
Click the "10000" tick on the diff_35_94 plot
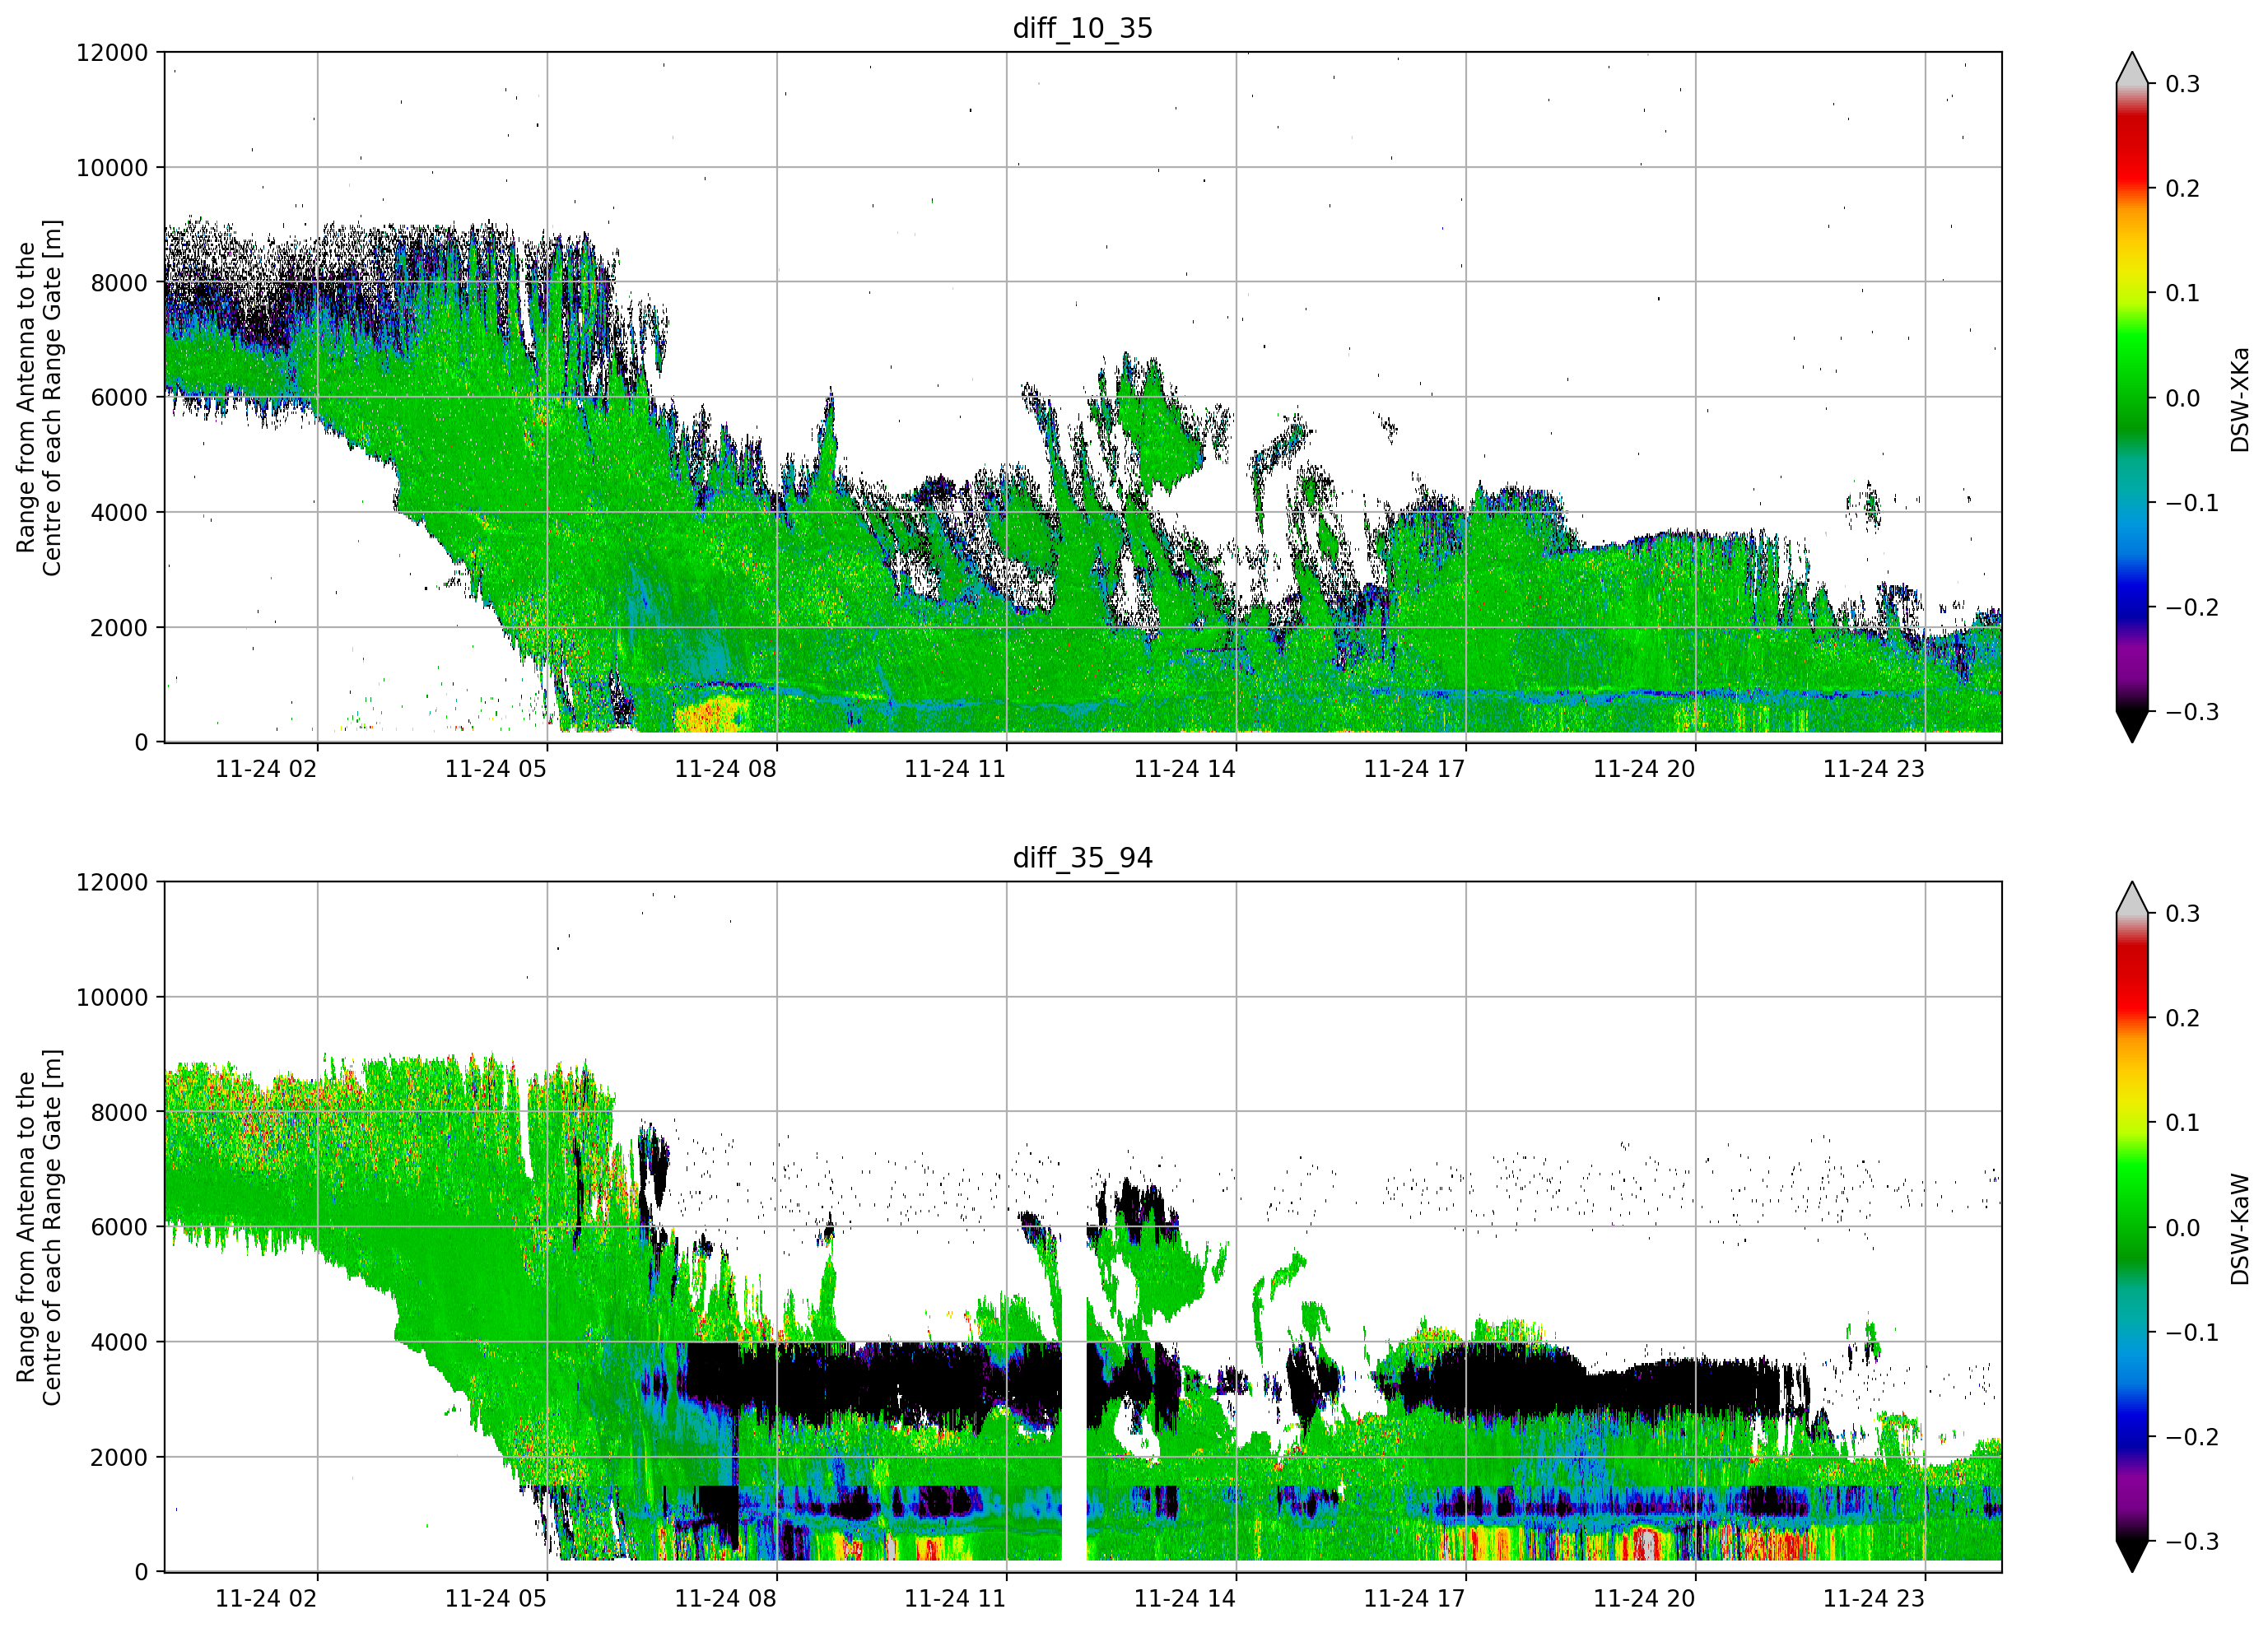[x=112, y=998]
